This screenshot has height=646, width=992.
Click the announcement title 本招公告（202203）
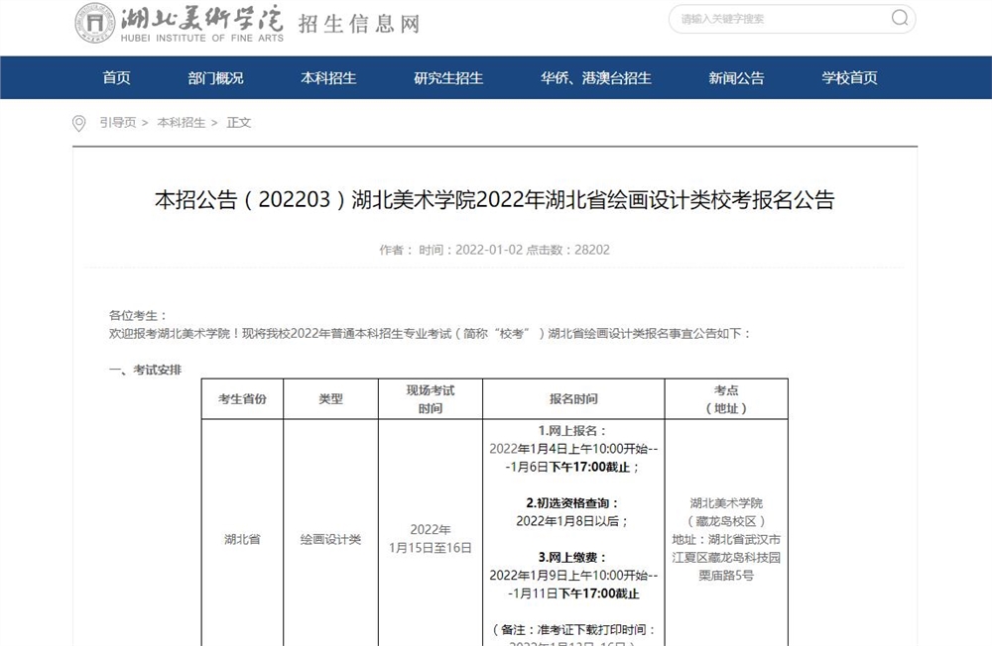click(495, 200)
